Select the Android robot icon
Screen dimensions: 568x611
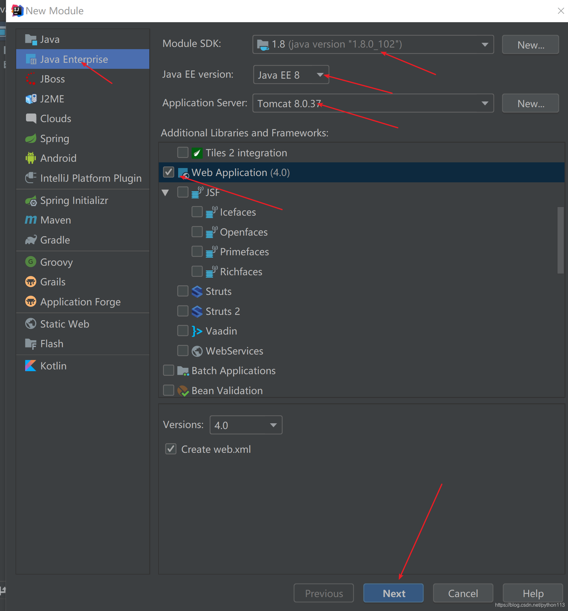tap(31, 158)
